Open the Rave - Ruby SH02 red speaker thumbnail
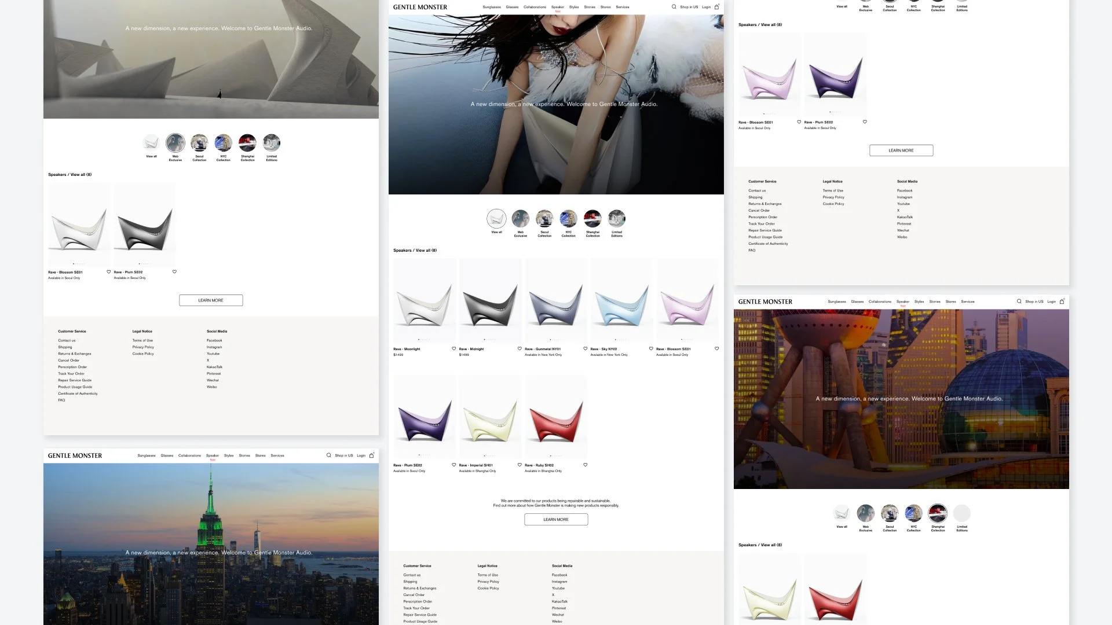The image size is (1112, 625). 555,417
